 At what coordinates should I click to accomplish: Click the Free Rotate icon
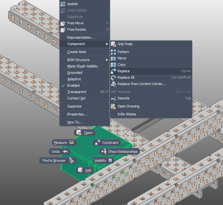pyautogui.click(x=63, y=30)
